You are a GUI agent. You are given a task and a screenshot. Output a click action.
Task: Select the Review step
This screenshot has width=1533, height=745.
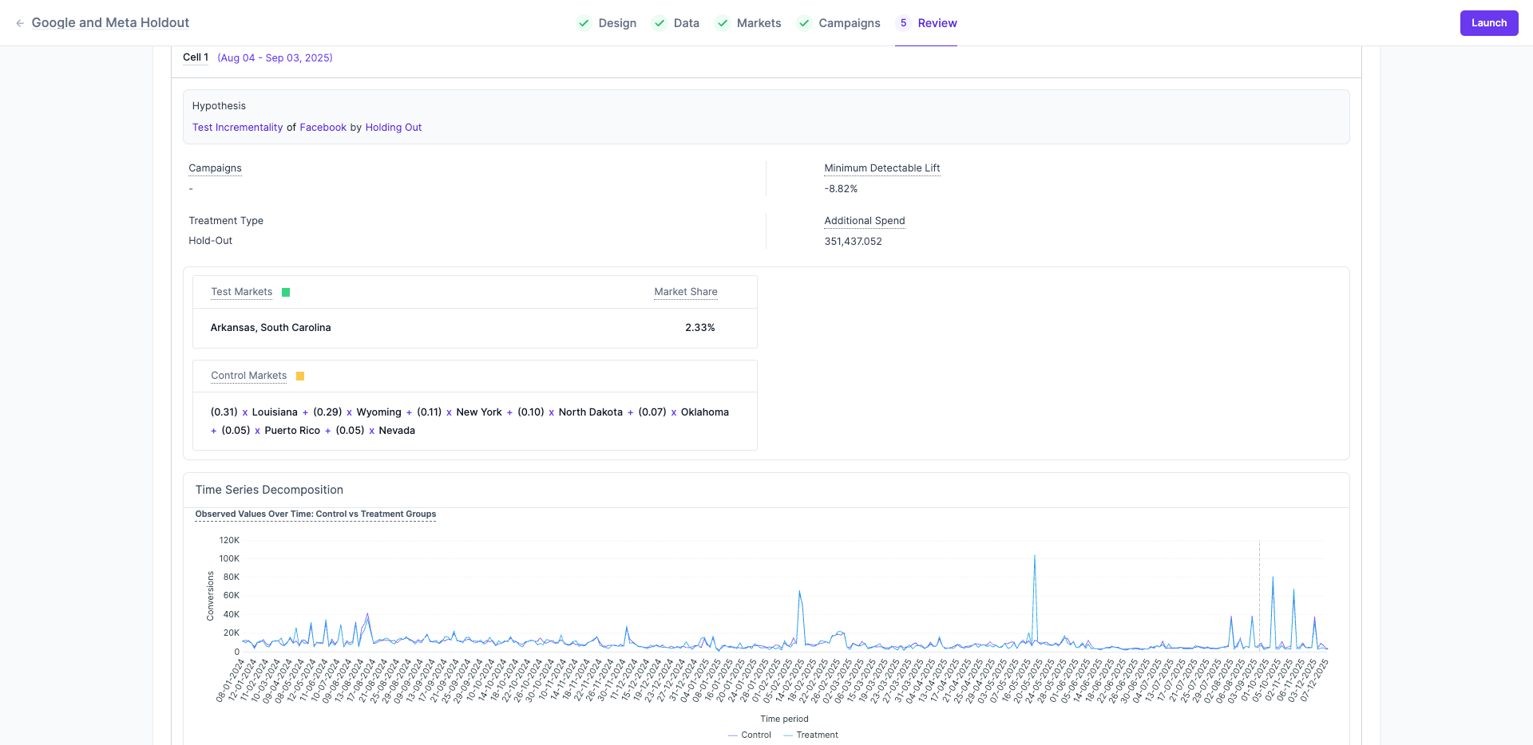[x=937, y=23]
